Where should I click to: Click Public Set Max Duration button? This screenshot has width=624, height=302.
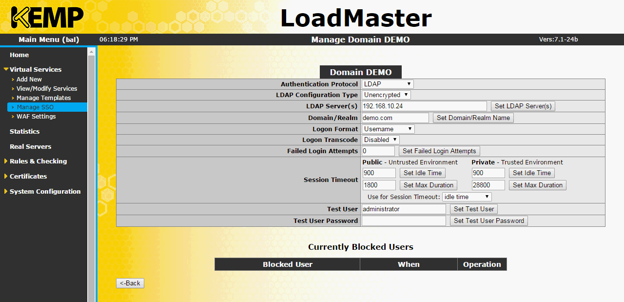[429, 185]
